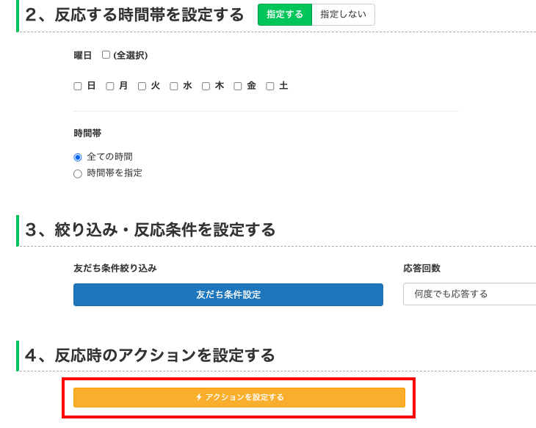
Task: Switch to 指定しない for the time range
Action: 343,15
